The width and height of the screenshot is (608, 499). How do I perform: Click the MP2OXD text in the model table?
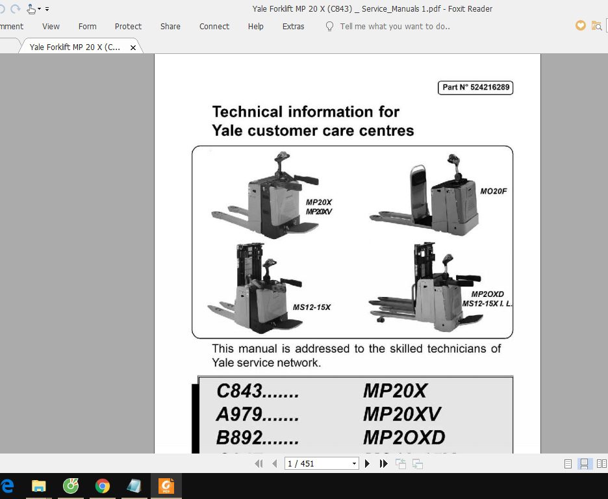point(404,437)
